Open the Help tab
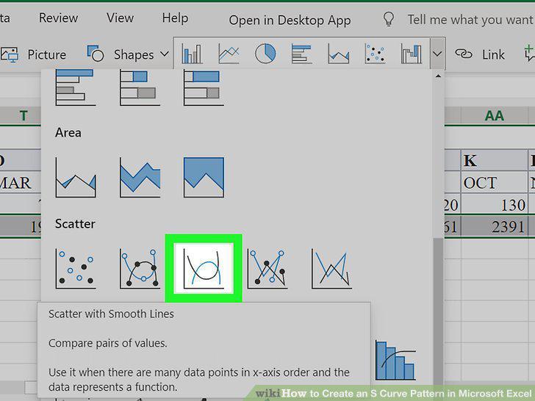This screenshot has width=535, height=401. coord(175,18)
